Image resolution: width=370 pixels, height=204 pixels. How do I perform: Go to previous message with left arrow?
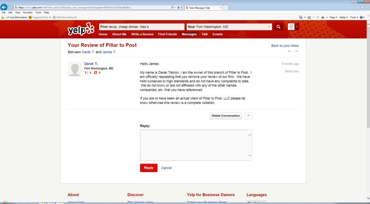[x=290, y=51]
